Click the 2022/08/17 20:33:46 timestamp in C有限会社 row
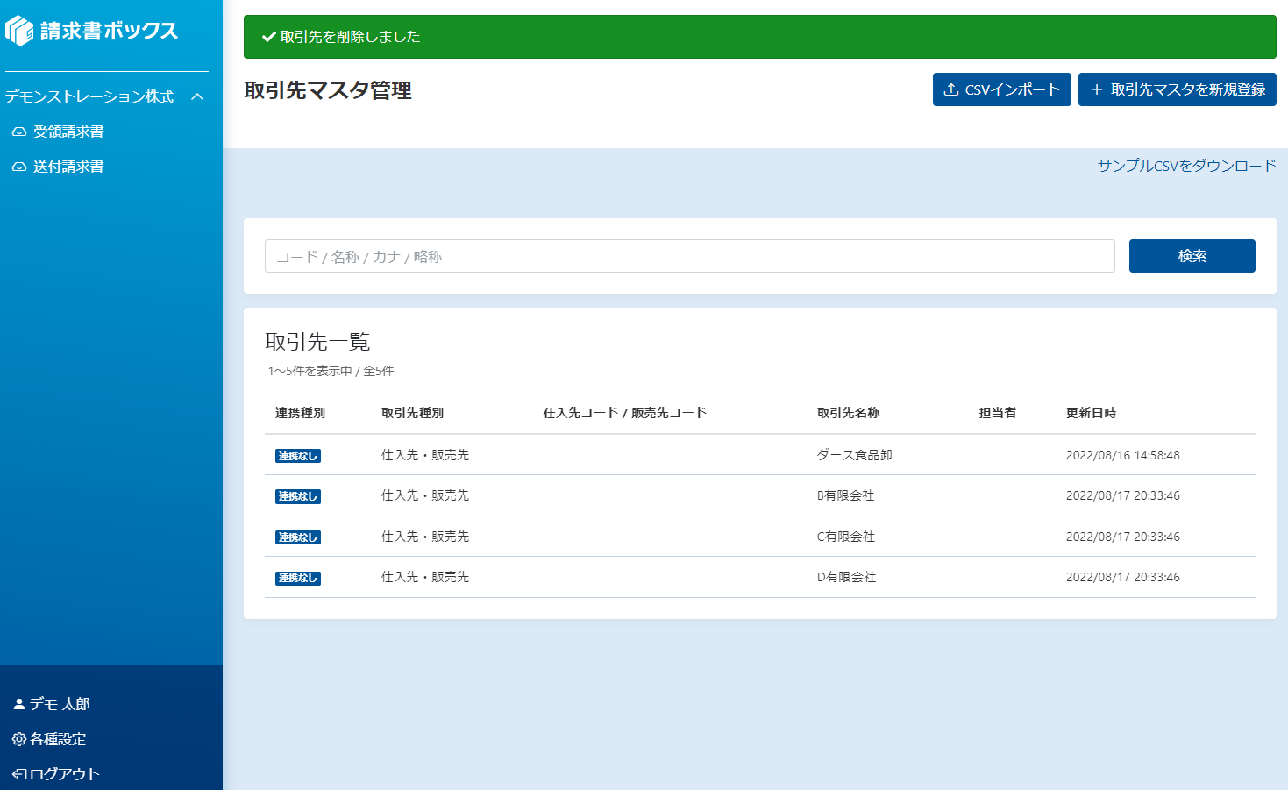The image size is (1288, 790). 1123,537
